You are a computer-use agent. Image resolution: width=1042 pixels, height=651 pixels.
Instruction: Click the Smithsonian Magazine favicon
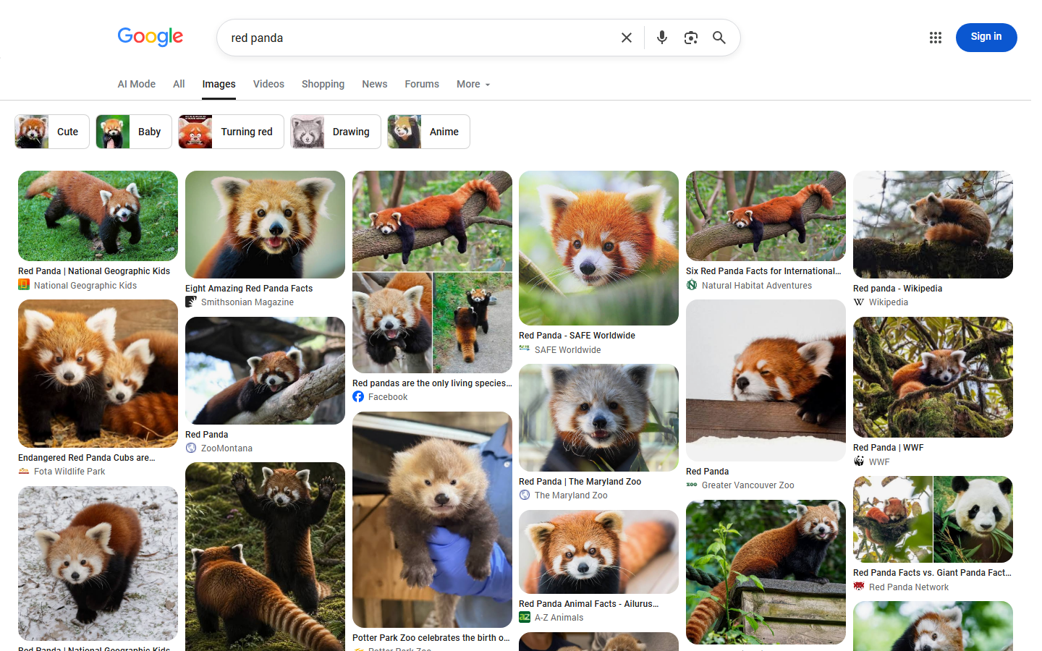(x=191, y=302)
